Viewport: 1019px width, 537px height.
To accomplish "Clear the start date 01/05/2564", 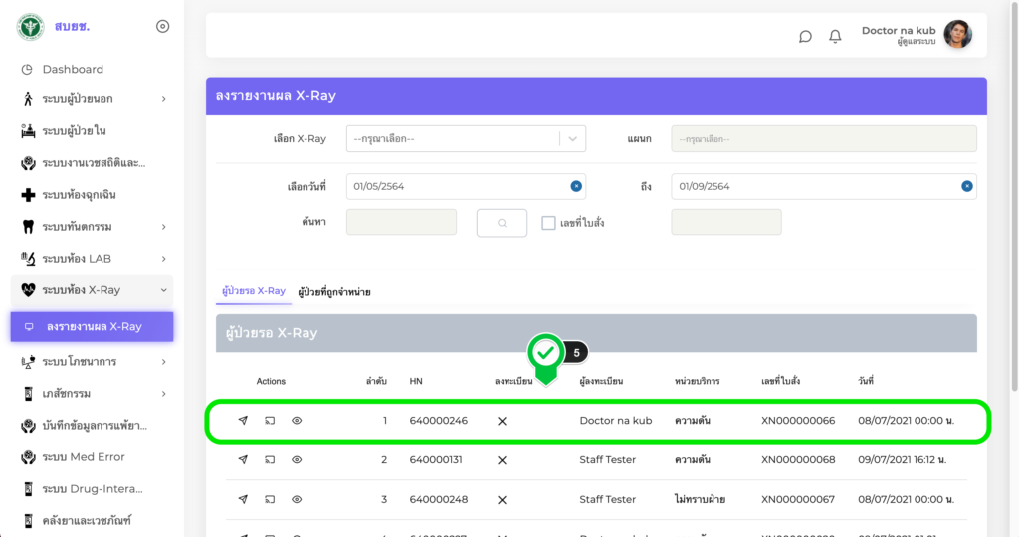I will point(575,186).
